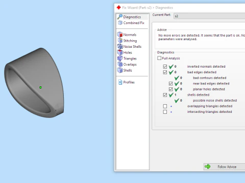Click the Combined Fix cube icon

(x=120, y=23)
